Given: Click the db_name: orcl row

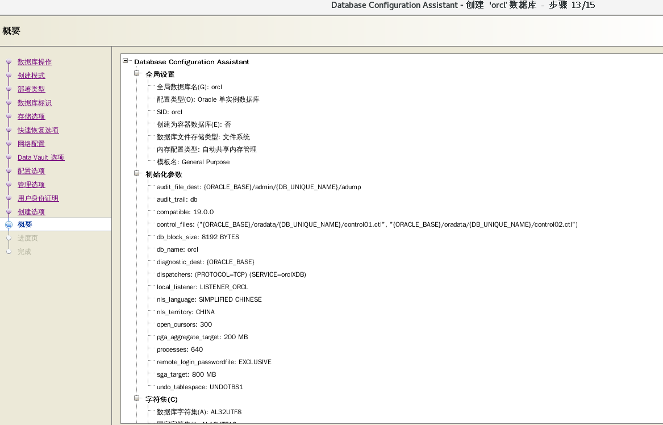Looking at the screenshot, I should tap(178, 249).
